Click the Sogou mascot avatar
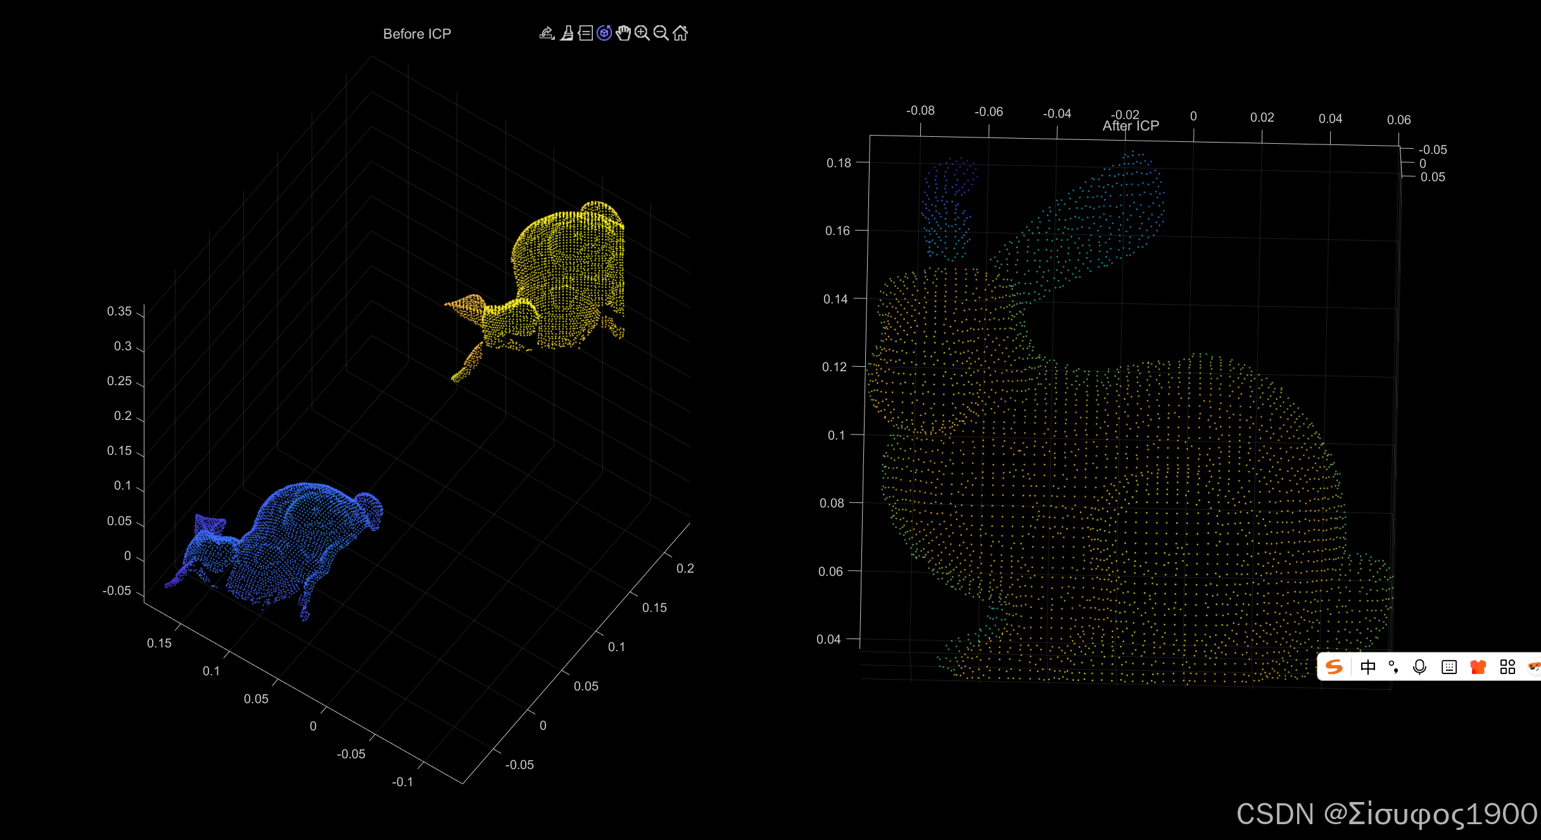Viewport: 1541px width, 840px height. point(1534,667)
